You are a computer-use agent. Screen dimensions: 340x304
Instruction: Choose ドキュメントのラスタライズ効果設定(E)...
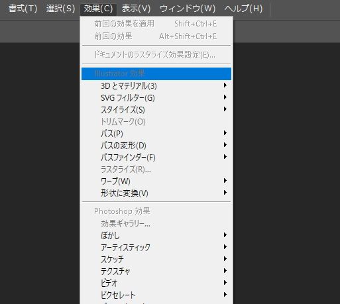tap(156, 55)
